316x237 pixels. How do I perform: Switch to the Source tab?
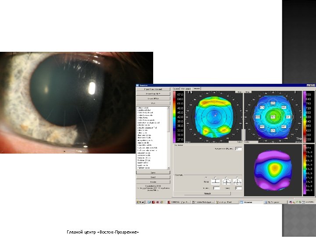click(176, 89)
